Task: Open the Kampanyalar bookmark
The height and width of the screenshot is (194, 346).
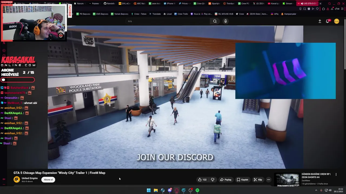Action: click(x=289, y=14)
